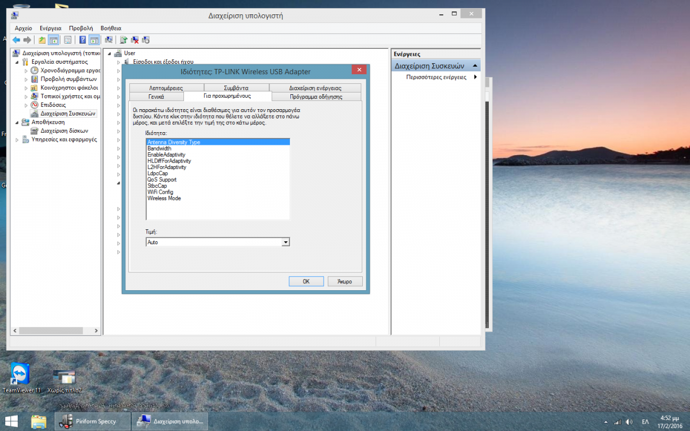Viewport: 690px width, 431px height.
Task: Expand the Κοινόχρηστοι φάκελοι node arrow
Action: [26, 88]
